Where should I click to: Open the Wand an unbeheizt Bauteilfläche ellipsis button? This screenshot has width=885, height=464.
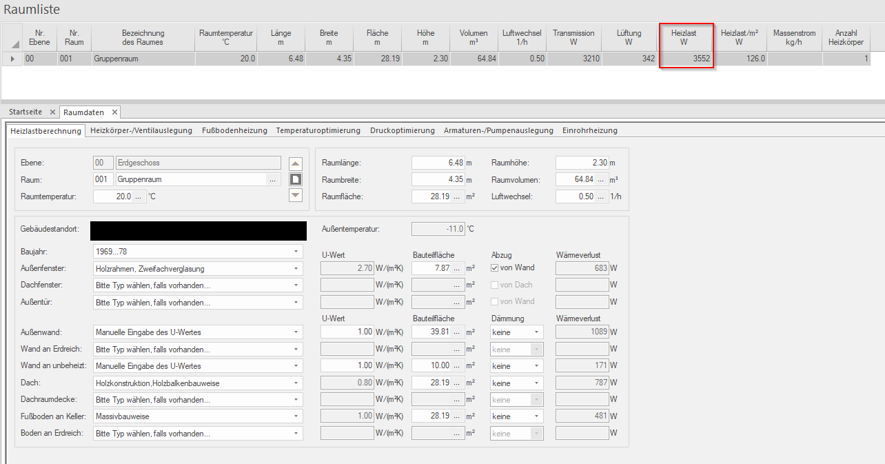[456, 366]
